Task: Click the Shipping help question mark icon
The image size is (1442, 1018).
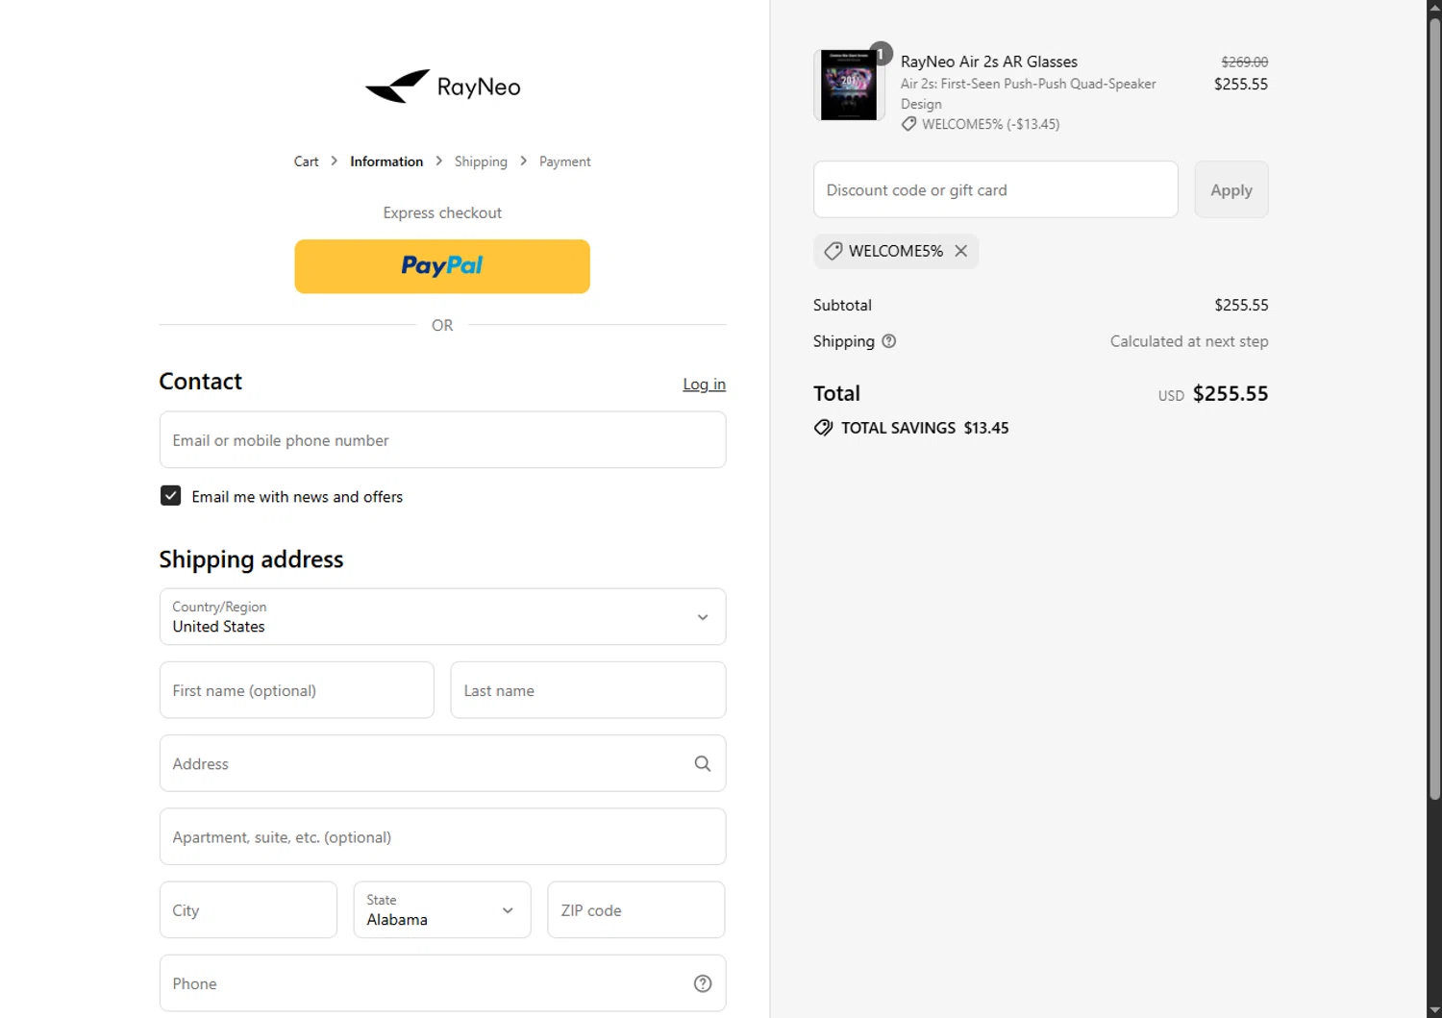Action: [x=889, y=341]
